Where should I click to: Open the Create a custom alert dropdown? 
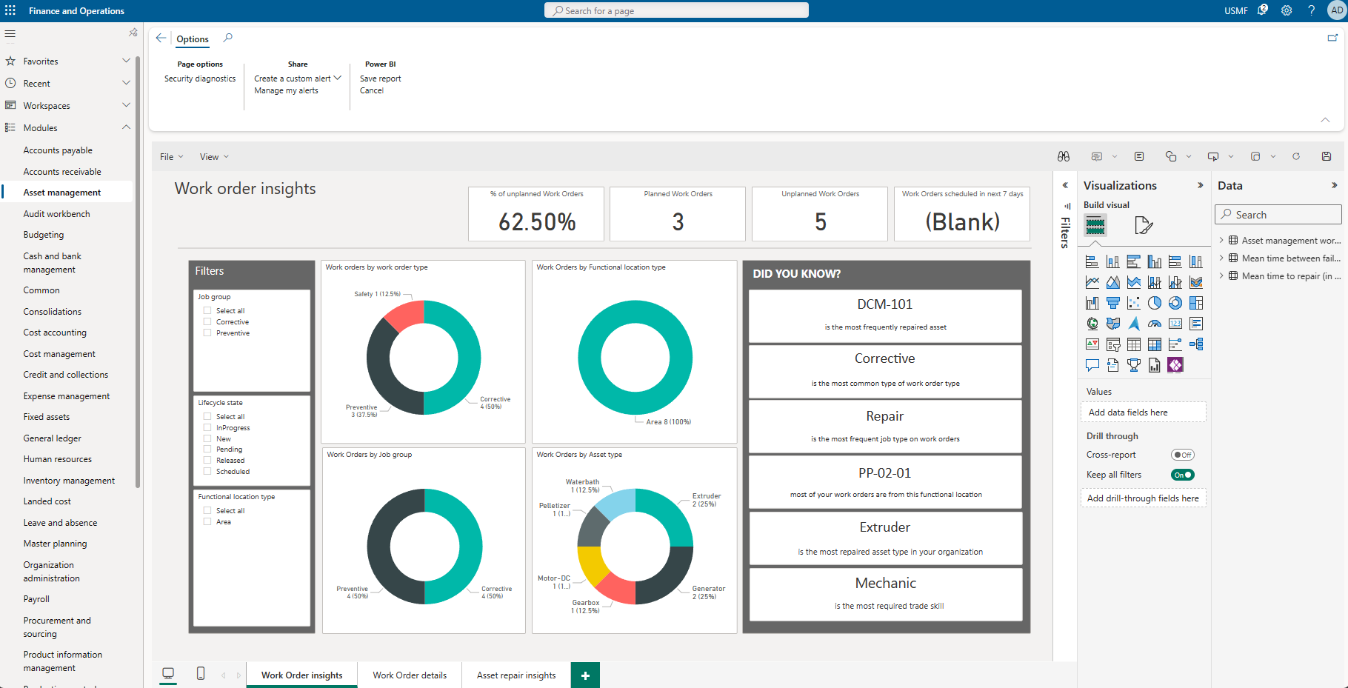click(338, 78)
